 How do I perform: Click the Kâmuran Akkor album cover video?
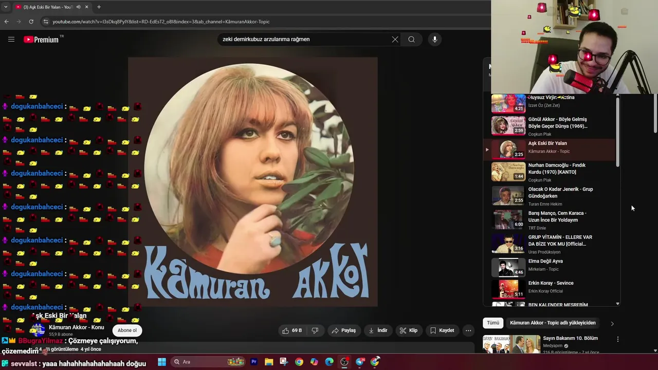pyautogui.click(x=253, y=182)
